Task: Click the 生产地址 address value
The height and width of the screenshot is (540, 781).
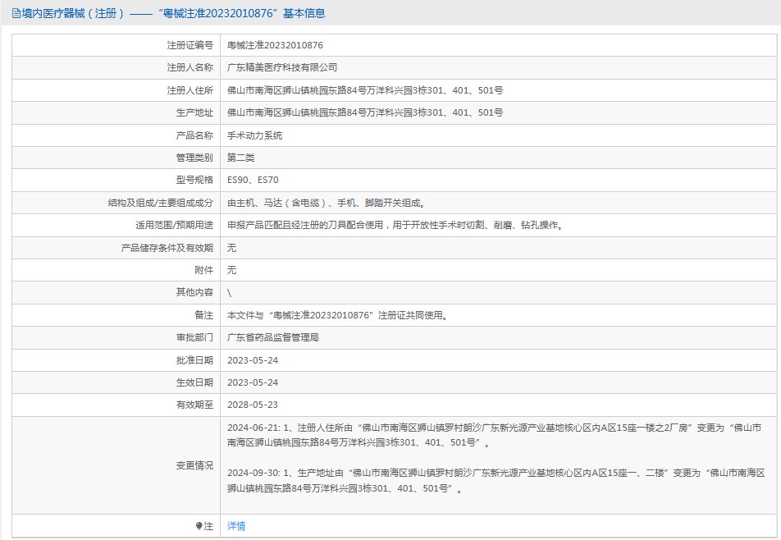Action: click(365, 112)
